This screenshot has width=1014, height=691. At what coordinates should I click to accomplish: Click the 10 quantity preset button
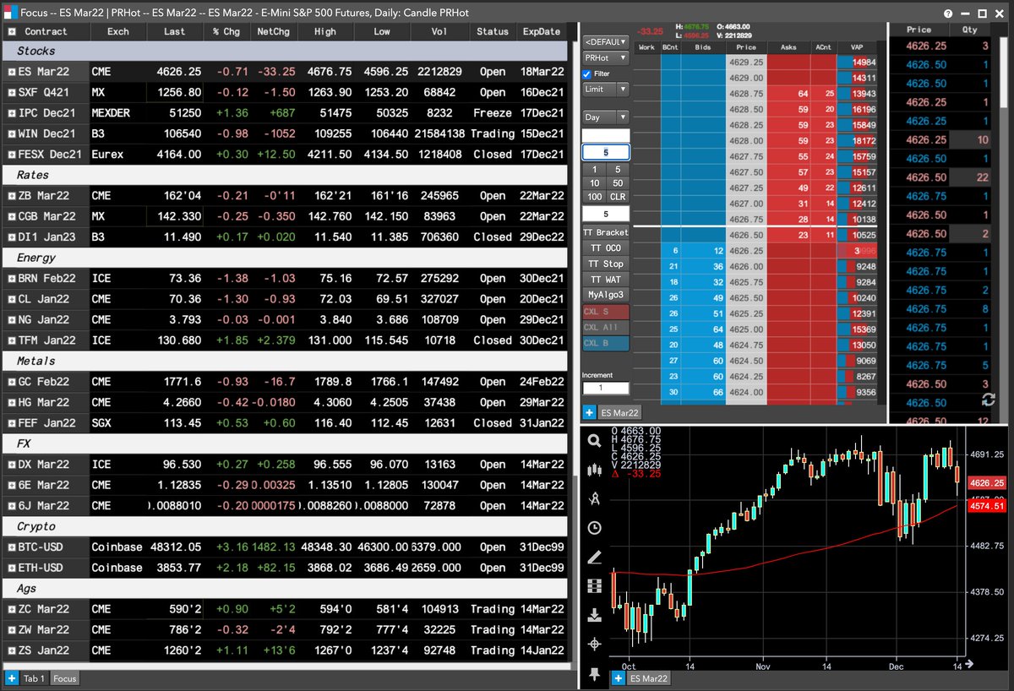[594, 182]
